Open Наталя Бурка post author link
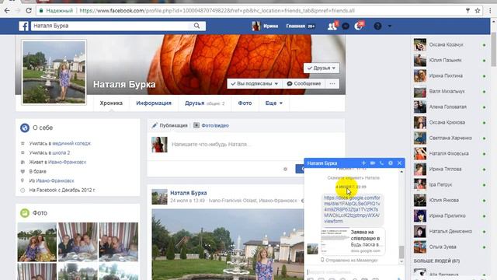This screenshot has height=280, width=497. [x=189, y=193]
